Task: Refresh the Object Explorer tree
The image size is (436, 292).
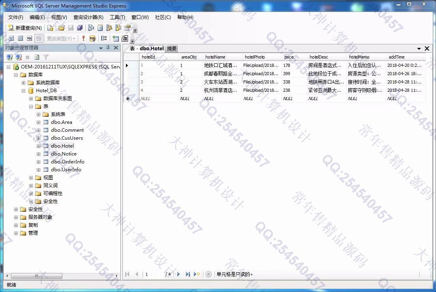Action: click(x=37, y=57)
